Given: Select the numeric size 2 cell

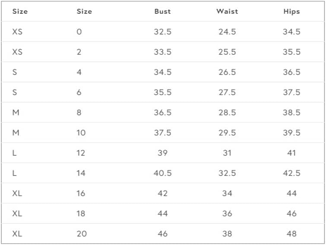Looking at the screenshot, I should pos(79,52).
